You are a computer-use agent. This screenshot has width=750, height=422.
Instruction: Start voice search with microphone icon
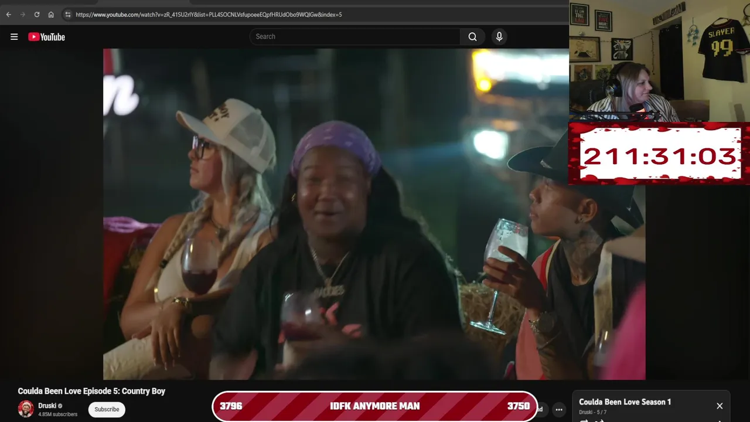coord(499,36)
